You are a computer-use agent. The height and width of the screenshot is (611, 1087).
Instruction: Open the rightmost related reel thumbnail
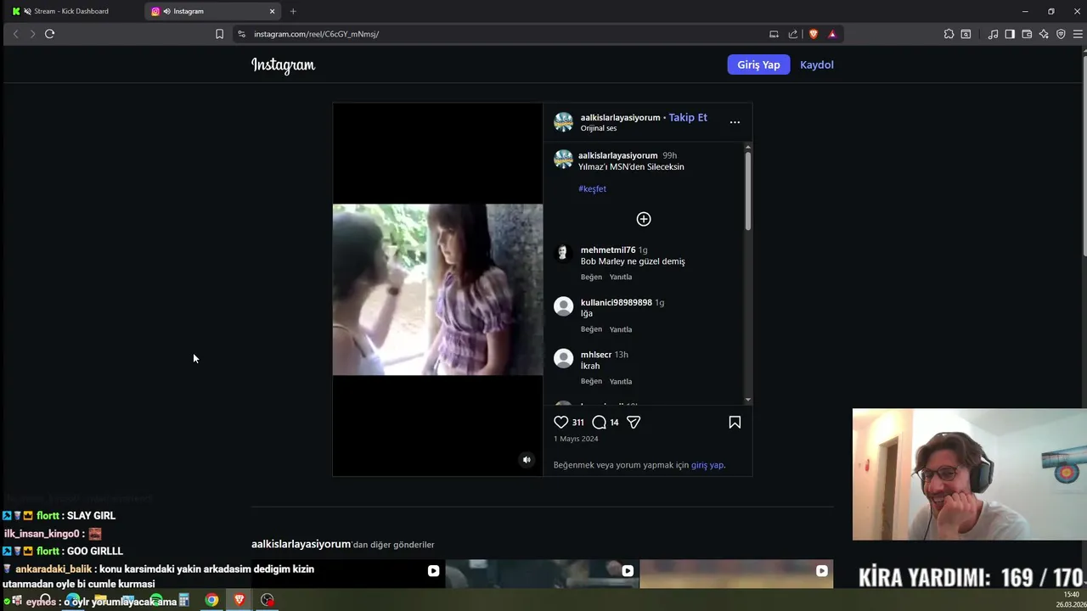pos(736,575)
